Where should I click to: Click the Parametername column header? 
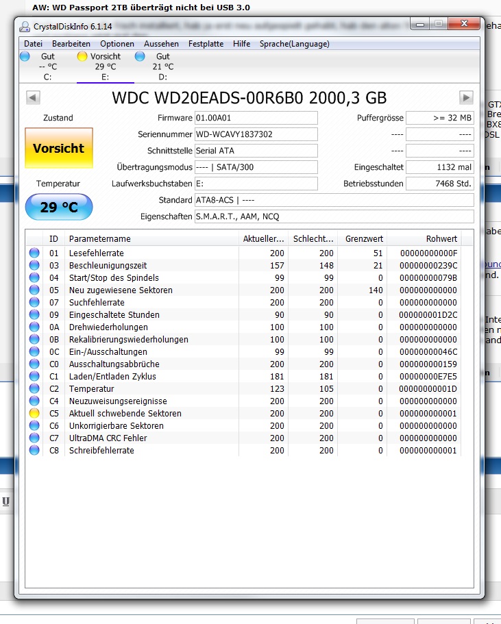coord(151,239)
